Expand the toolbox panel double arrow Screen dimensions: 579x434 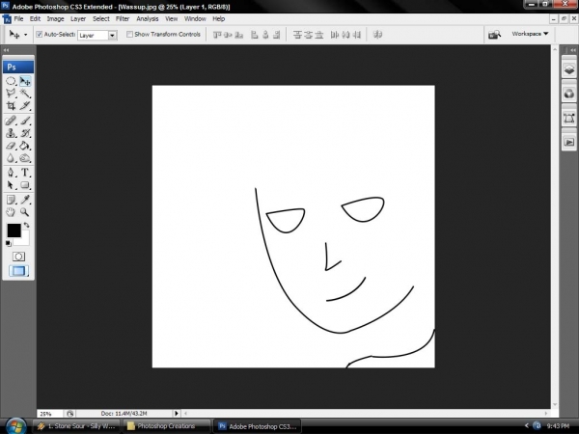(x=7, y=50)
